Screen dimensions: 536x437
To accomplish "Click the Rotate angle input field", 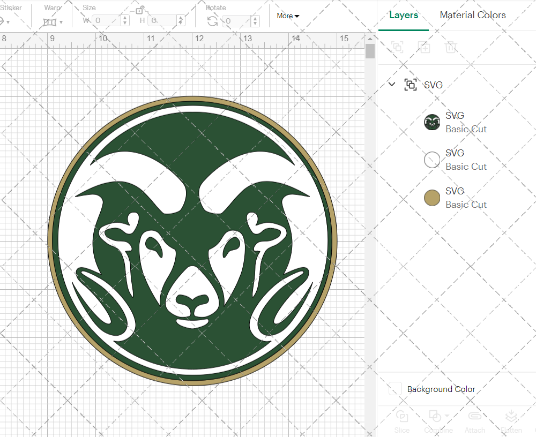I will coord(236,21).
